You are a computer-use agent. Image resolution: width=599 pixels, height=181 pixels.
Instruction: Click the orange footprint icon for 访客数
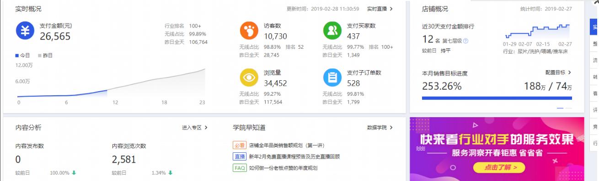point(249,31)
